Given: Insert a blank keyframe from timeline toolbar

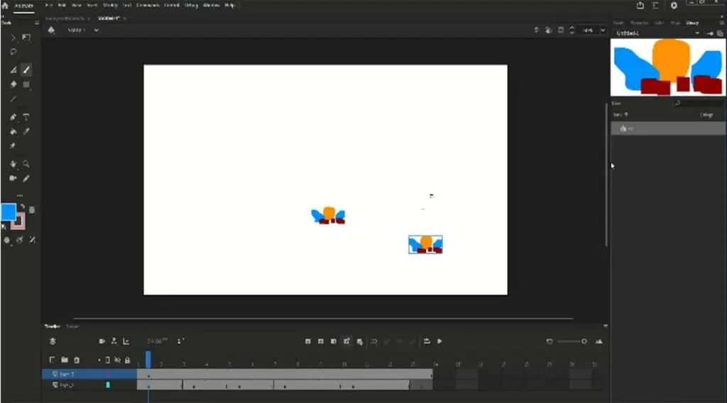Looking at the screenshot, I should point(321,341).
